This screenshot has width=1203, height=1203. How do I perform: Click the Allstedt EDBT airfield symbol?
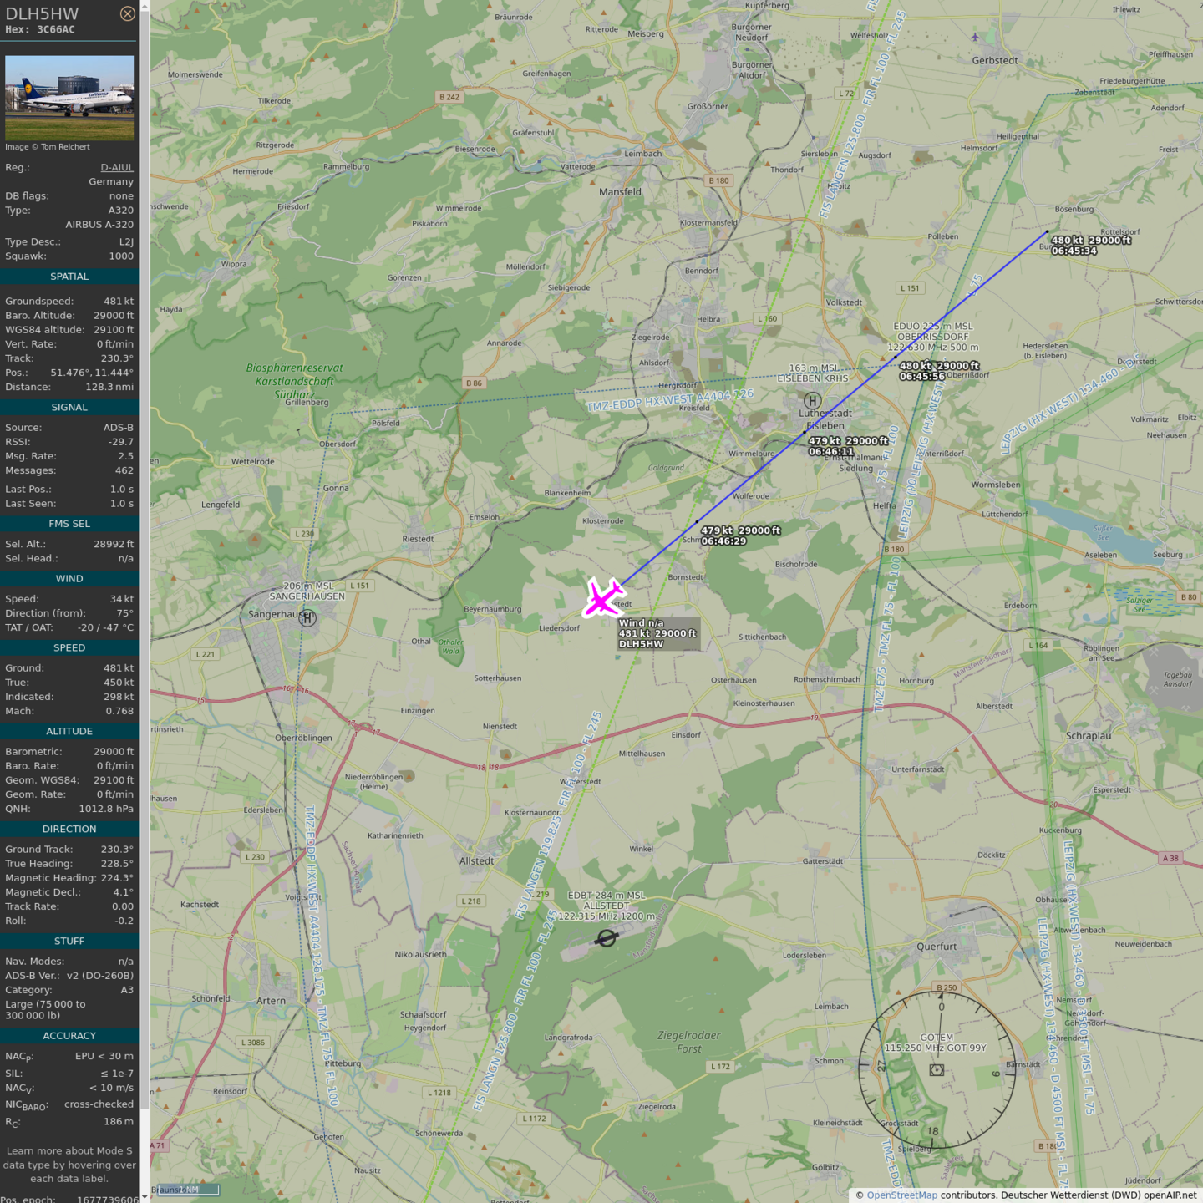[607, 938]
